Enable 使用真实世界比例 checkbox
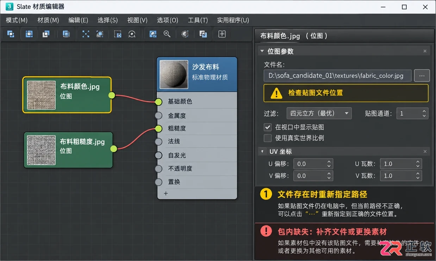The width and height of the screenshot is (436, 261). (268, 138)
